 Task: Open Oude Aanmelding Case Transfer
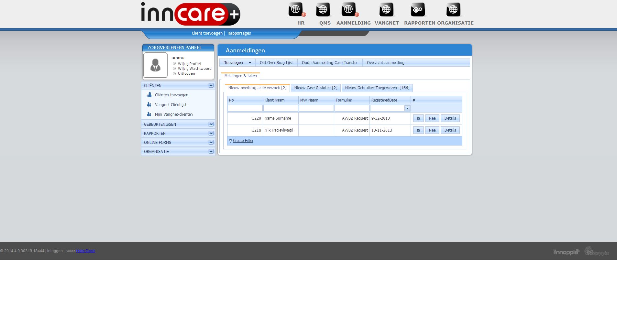(330, 63)
